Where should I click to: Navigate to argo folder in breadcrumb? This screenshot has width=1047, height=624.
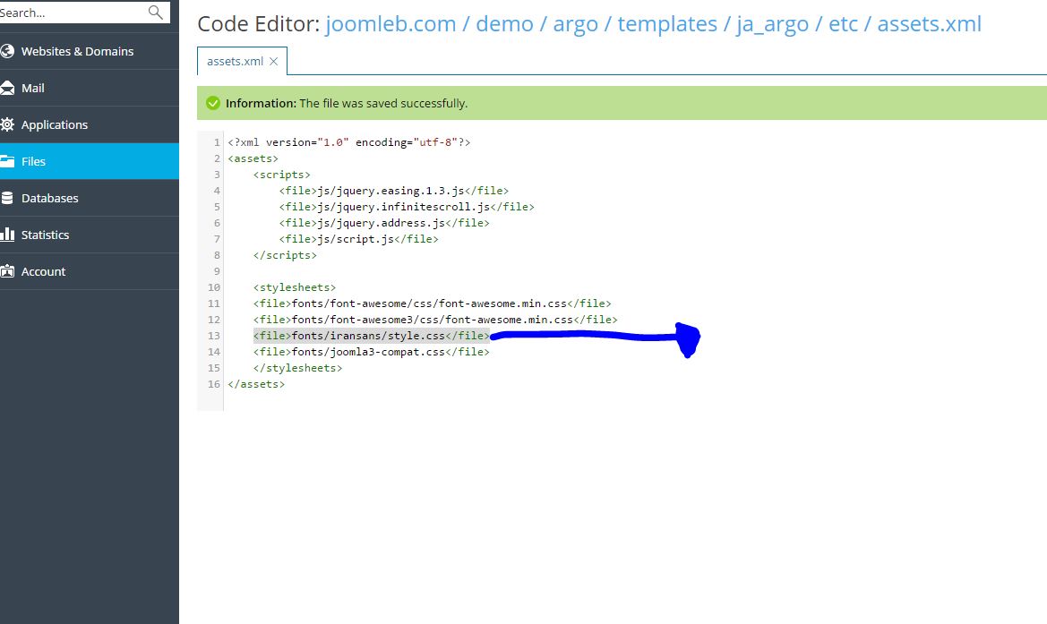click(575, 24)
